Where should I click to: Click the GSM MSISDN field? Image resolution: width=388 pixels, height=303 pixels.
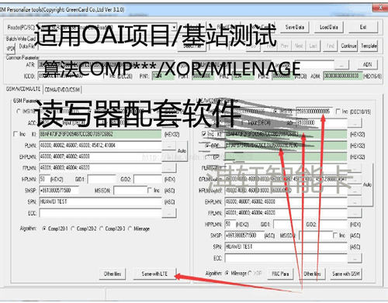[130, 191]
